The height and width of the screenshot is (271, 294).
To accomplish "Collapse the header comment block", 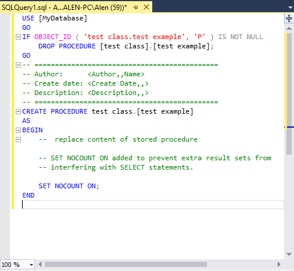I will pos(18,65).
